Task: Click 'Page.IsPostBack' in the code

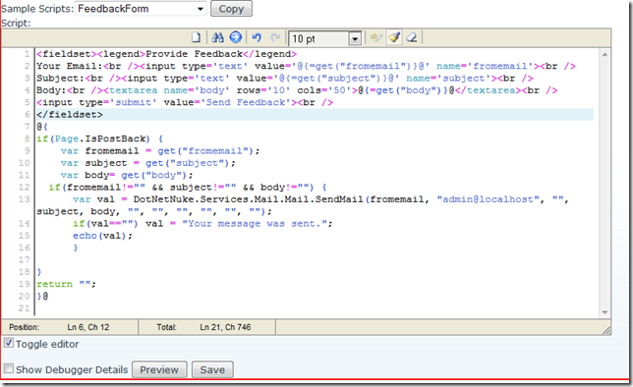Action: click(x=99, y=138)
